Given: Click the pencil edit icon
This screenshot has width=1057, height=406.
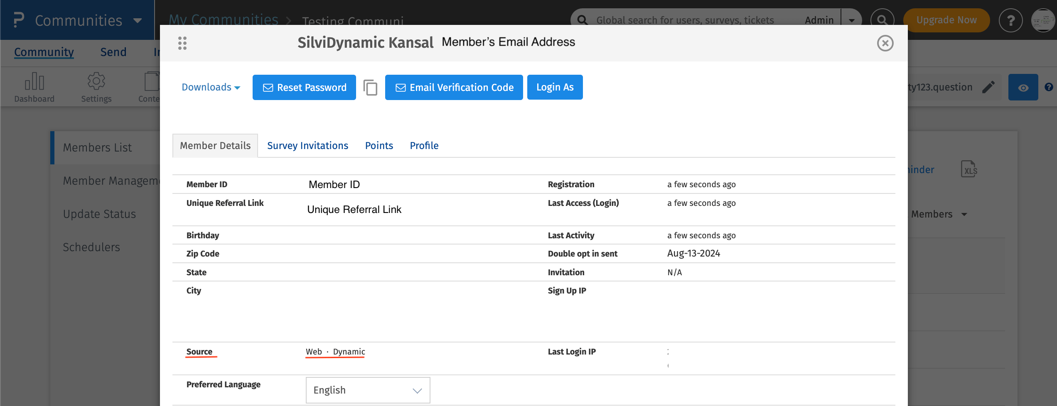Looking at the screenshot, I should [988, 87].
